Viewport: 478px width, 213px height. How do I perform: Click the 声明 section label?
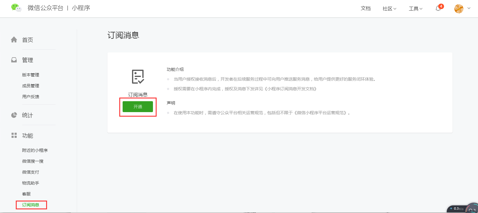pos(171,103)
